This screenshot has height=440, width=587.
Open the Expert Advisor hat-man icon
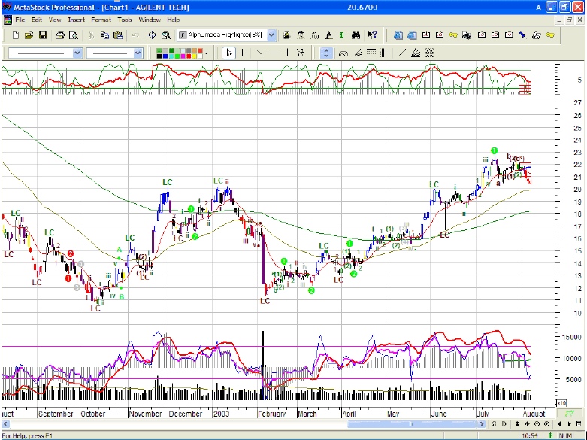point(301,35)
